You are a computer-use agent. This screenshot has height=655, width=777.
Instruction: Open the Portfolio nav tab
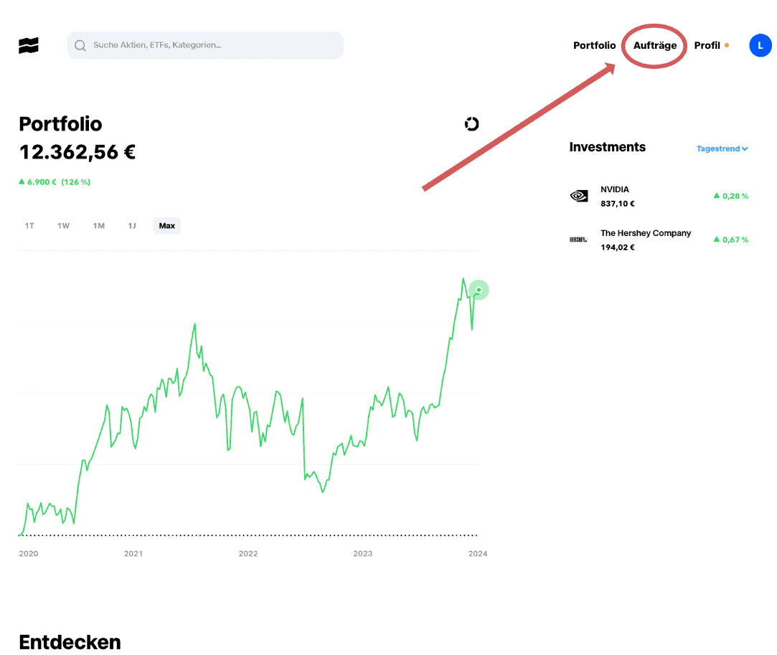[594, 45]
